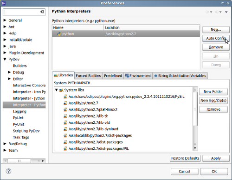Open the forward history dropdown arrow
The image size is (232, 180).
pyautogui.click(x=220, y=12)
